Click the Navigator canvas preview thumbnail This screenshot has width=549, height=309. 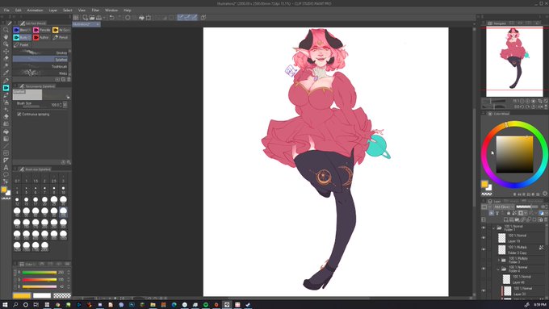coord(514,61)
